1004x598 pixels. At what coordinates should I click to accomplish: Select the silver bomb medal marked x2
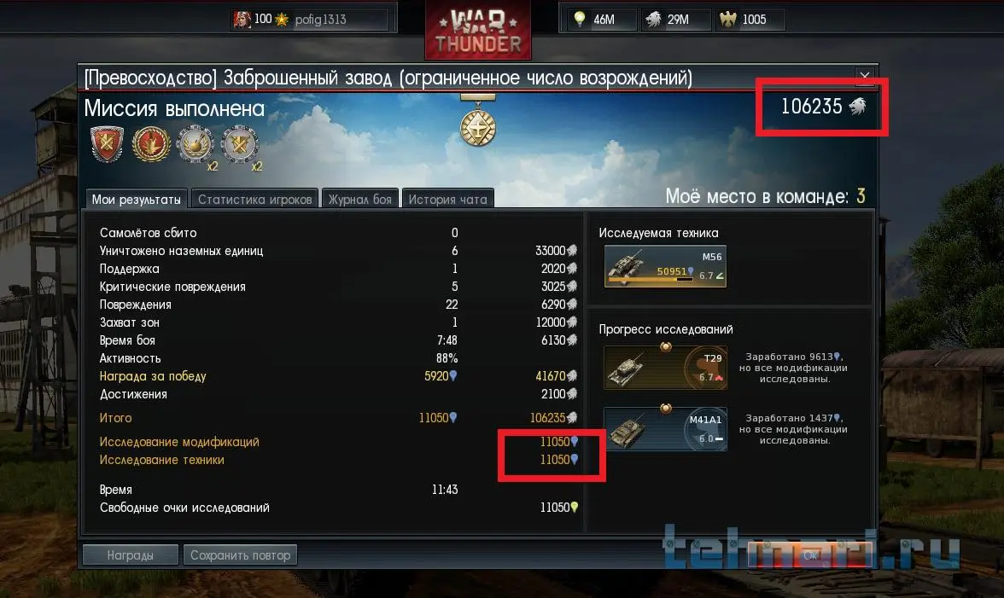(x=196, y=146)
